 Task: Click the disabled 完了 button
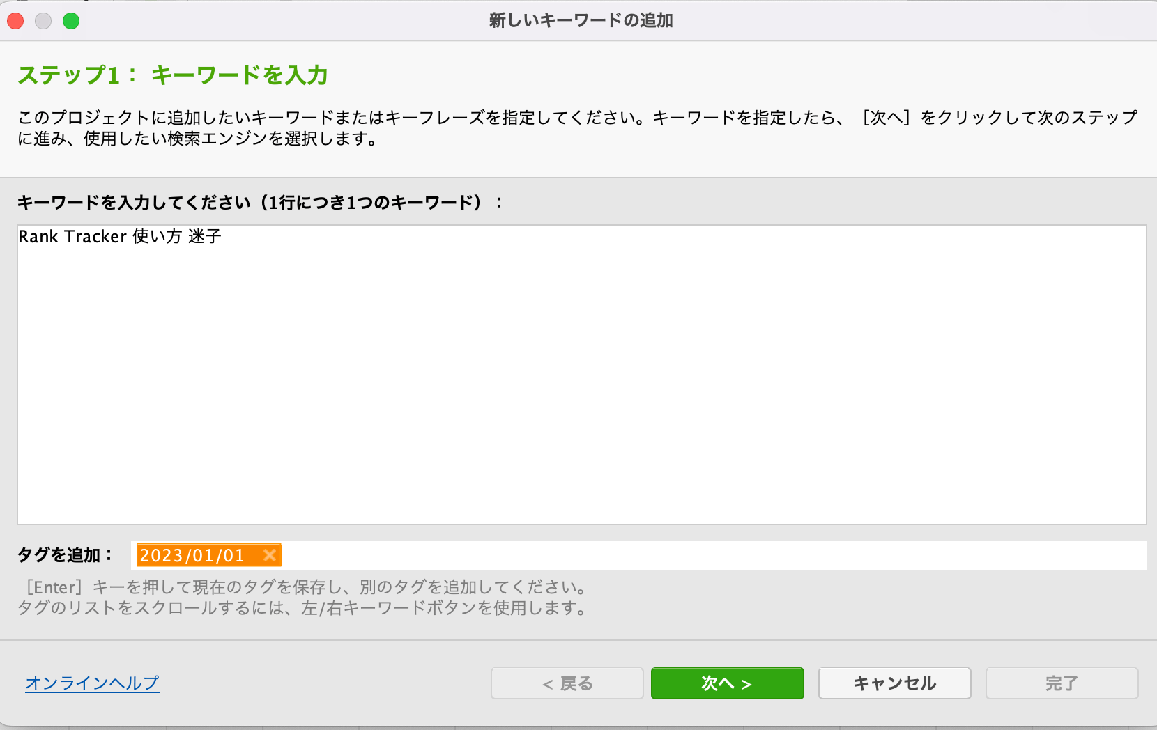point(1062,683)
